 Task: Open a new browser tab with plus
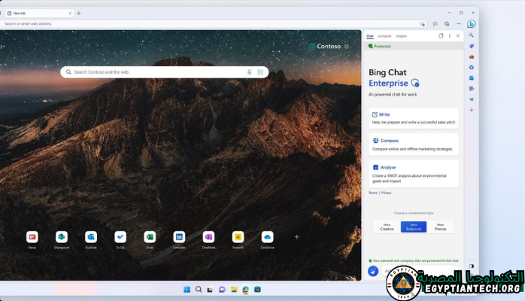(x=79, y=13)
